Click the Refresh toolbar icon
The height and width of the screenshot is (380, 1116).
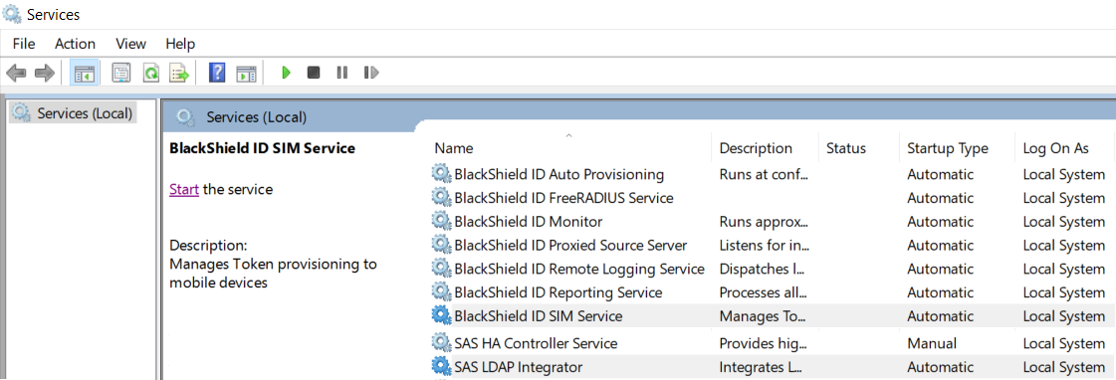(151, 73)
